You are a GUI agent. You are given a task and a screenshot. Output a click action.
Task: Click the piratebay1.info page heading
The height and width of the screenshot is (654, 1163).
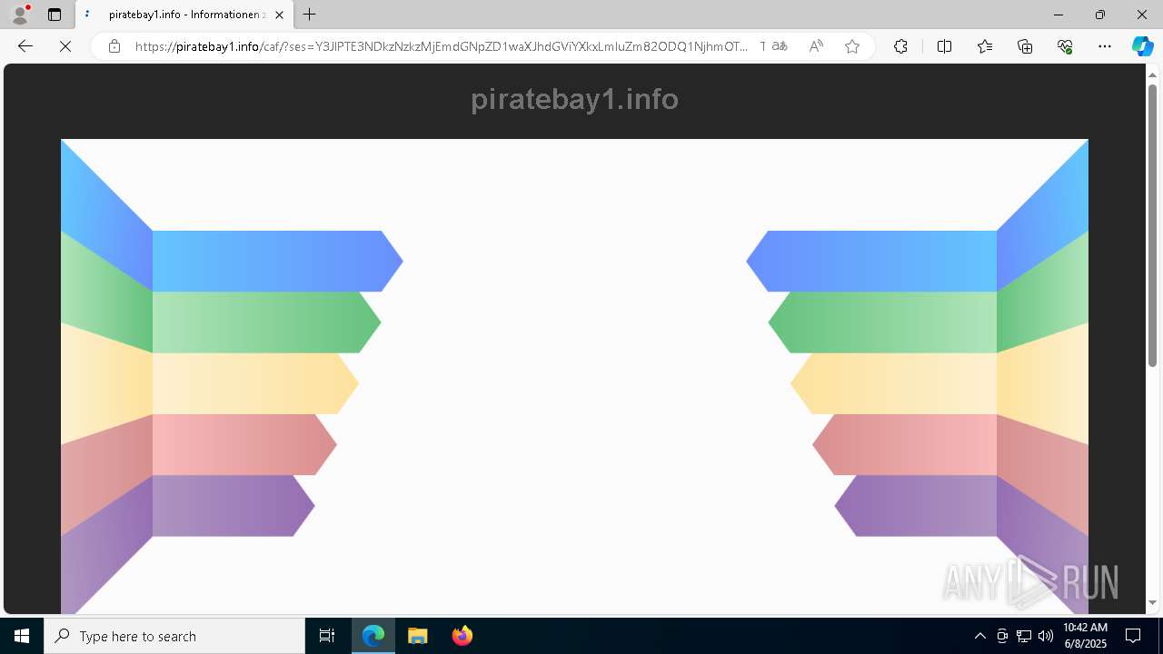pos(574,99)
